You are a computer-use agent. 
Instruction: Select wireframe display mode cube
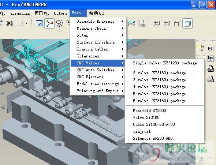(x=157, y=23)
